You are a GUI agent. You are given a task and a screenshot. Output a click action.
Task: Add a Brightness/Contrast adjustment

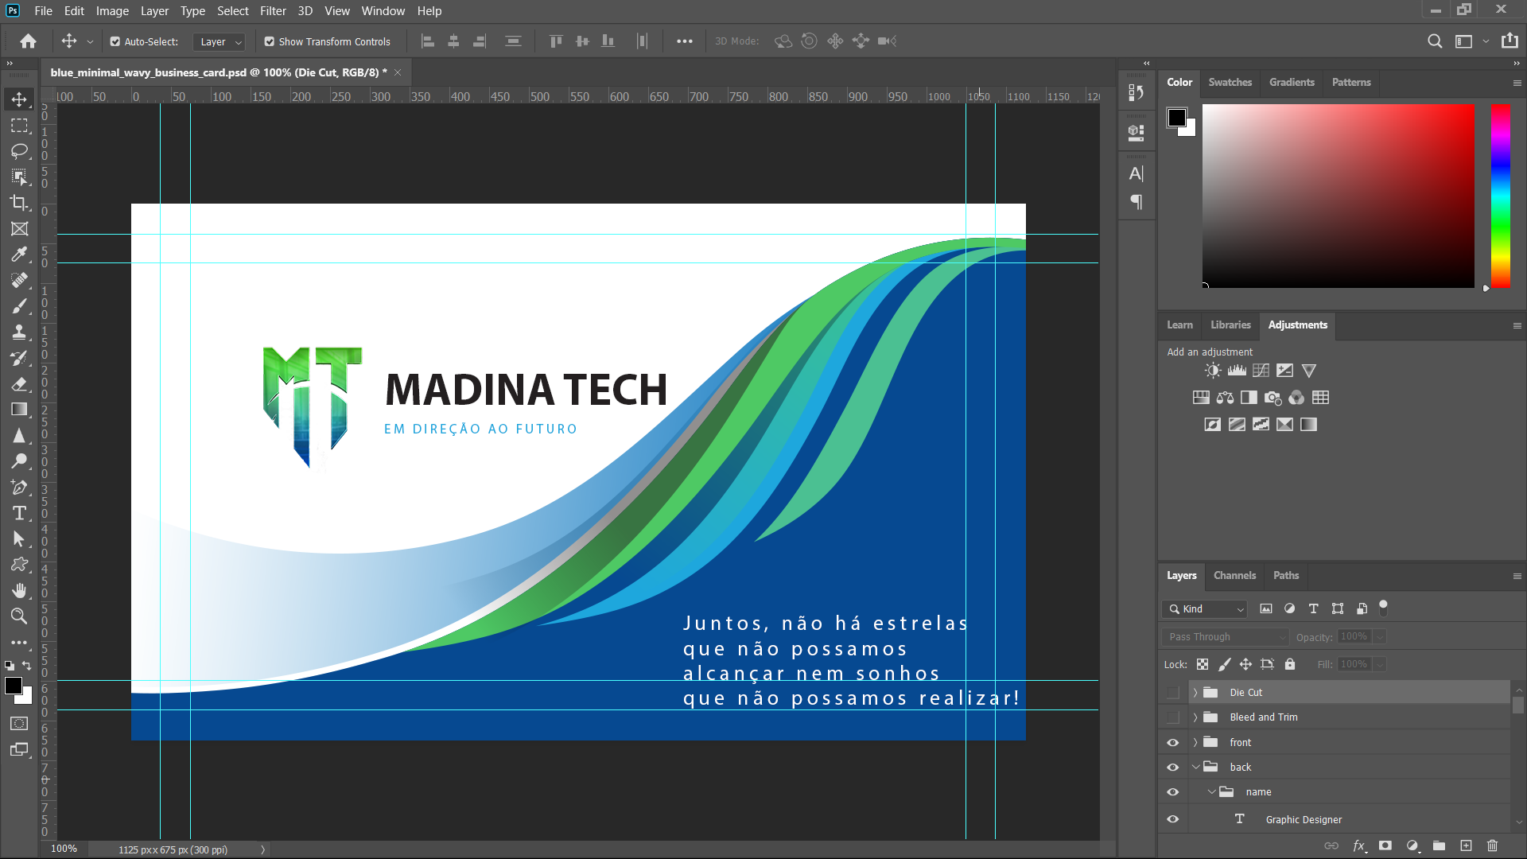point(1212,371)
